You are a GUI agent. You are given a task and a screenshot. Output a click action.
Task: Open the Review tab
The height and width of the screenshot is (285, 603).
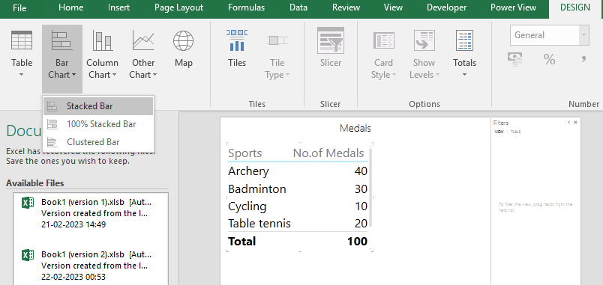tap(346, 7)
